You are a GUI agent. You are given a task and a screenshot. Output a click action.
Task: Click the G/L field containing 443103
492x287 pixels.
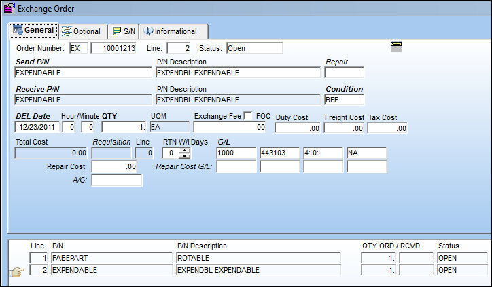tap(280, 153)
